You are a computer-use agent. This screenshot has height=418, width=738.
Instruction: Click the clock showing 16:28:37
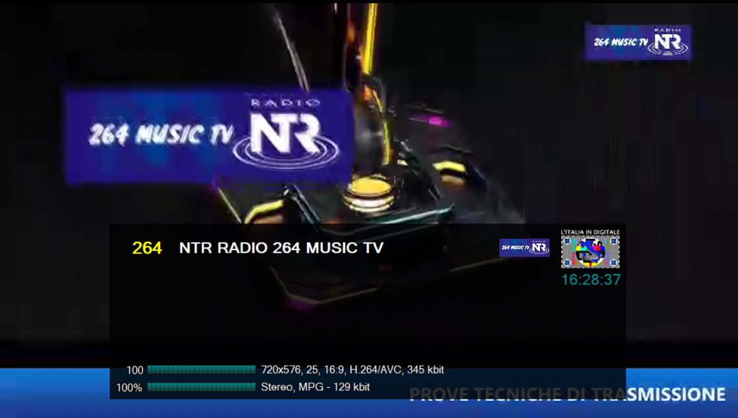coord(591,279)
